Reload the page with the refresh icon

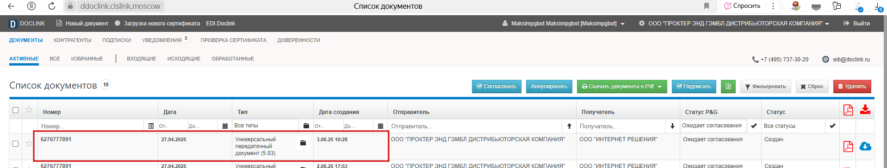point(52,6)
